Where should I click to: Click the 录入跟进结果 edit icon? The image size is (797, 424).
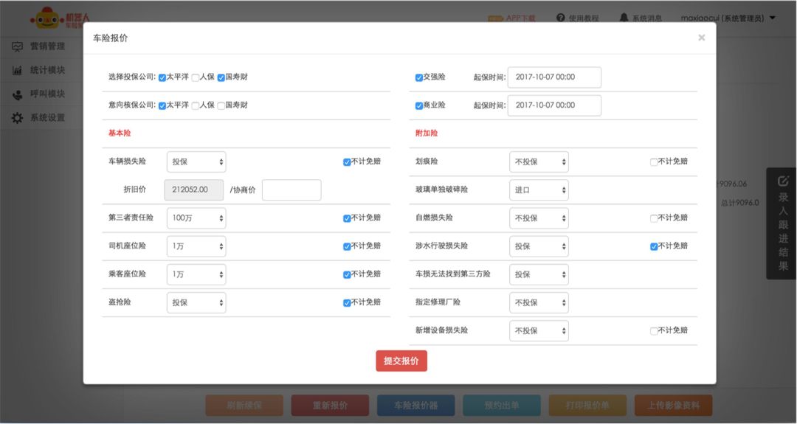coord(783,180)
